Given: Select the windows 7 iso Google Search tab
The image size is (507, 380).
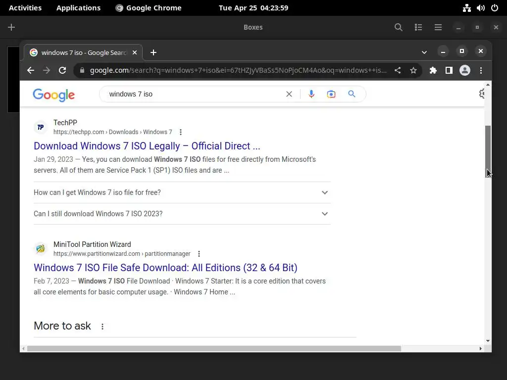Looking at the screenshot, I should pos(83,52).
